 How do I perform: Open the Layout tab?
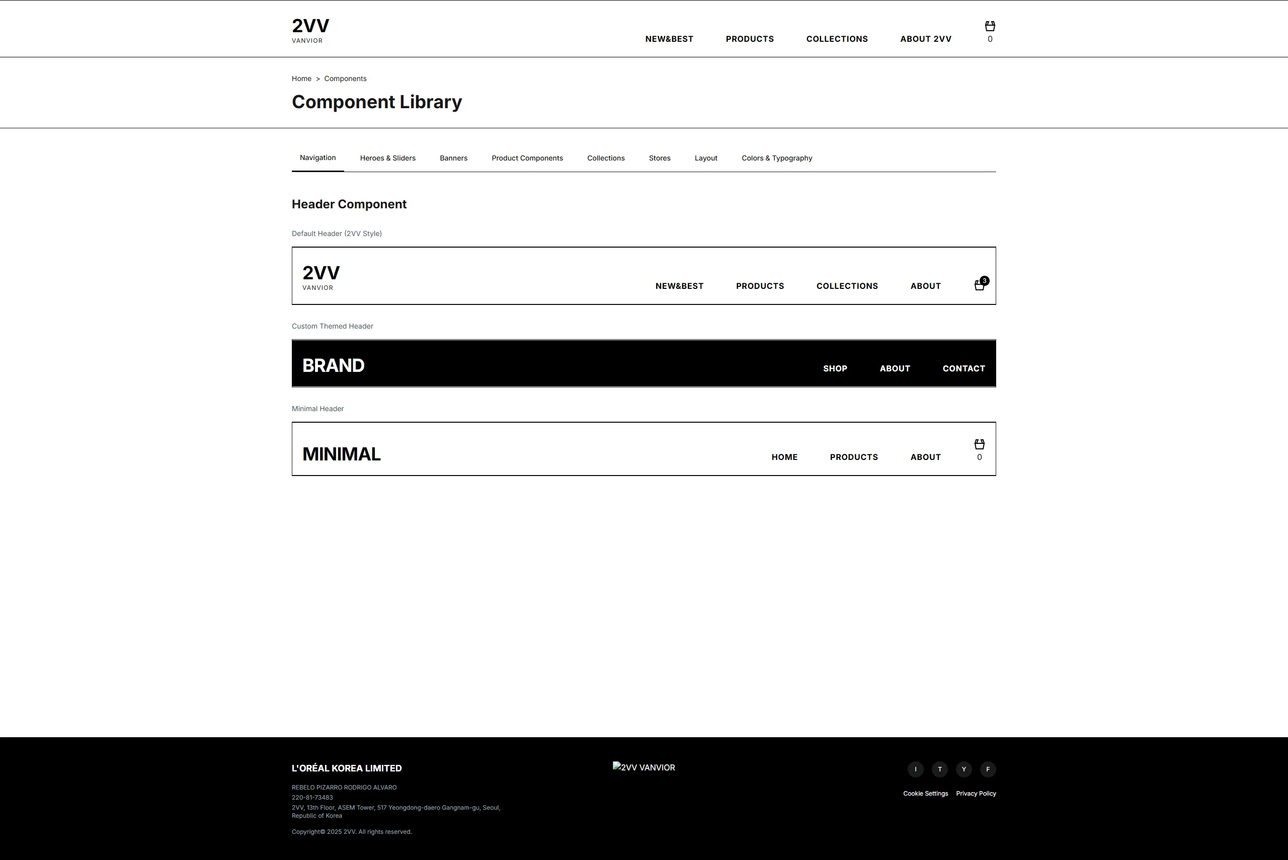tap(706, 158)
